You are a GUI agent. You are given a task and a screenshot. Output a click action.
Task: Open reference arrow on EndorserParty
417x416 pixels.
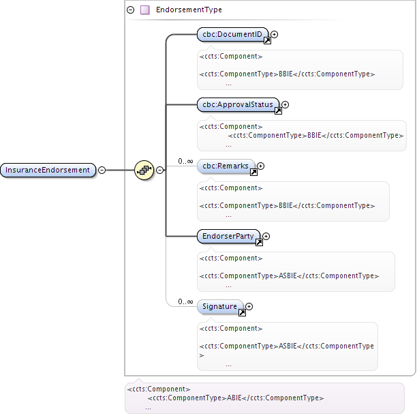click(x=259, y=243)
